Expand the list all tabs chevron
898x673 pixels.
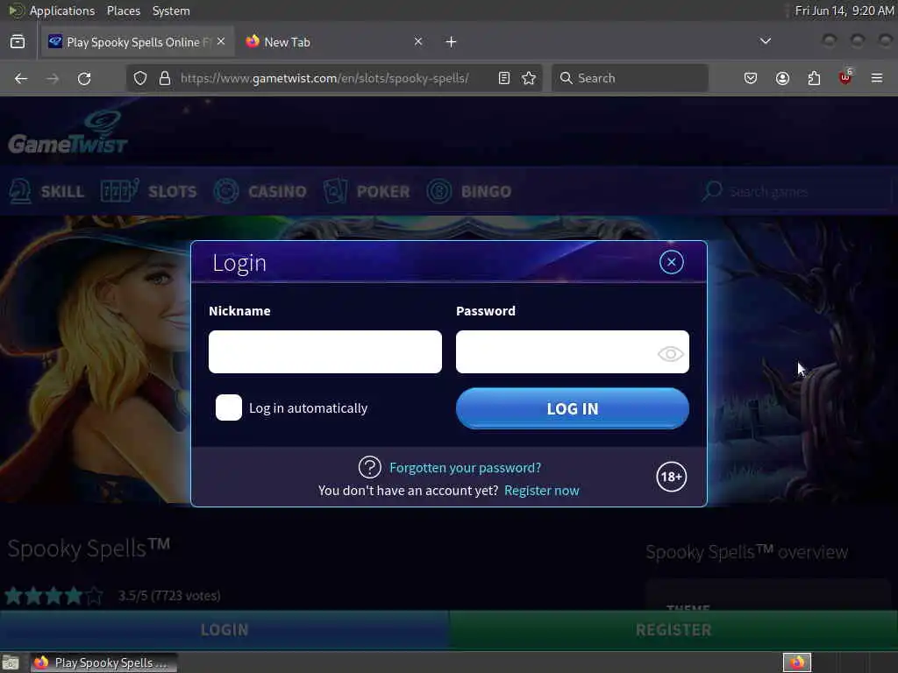click(x=765, y=41)
